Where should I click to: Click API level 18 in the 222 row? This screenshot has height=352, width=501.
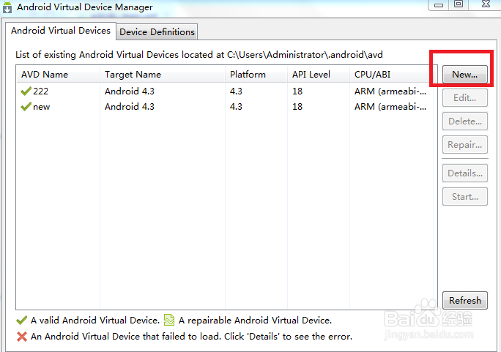(x=297, y=91)
